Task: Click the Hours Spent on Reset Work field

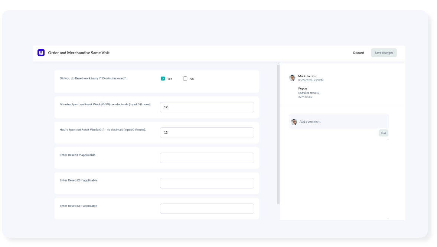Action: tap(207, 132)
